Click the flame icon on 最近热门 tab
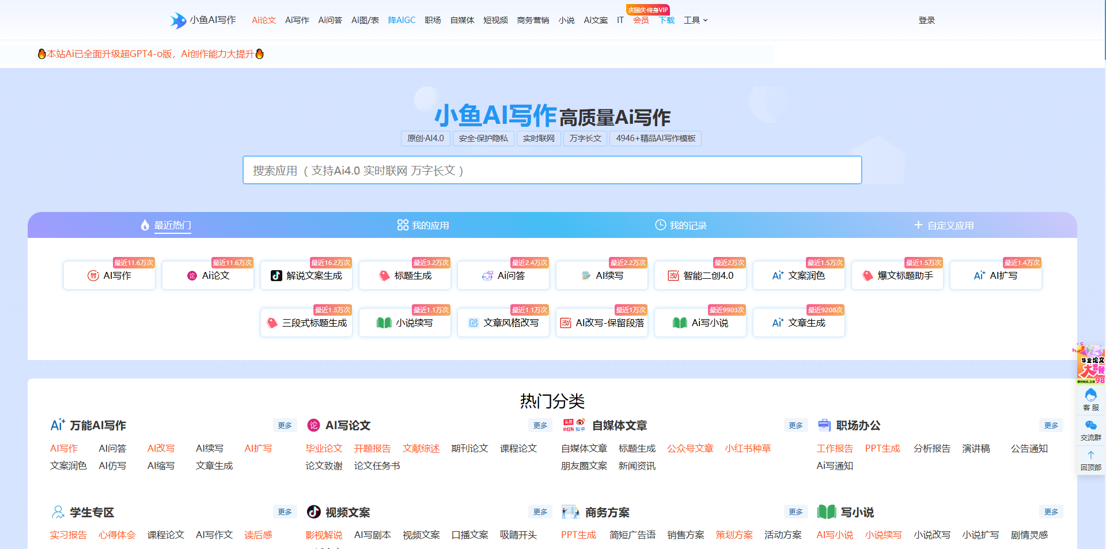 (x=145, y=225)
